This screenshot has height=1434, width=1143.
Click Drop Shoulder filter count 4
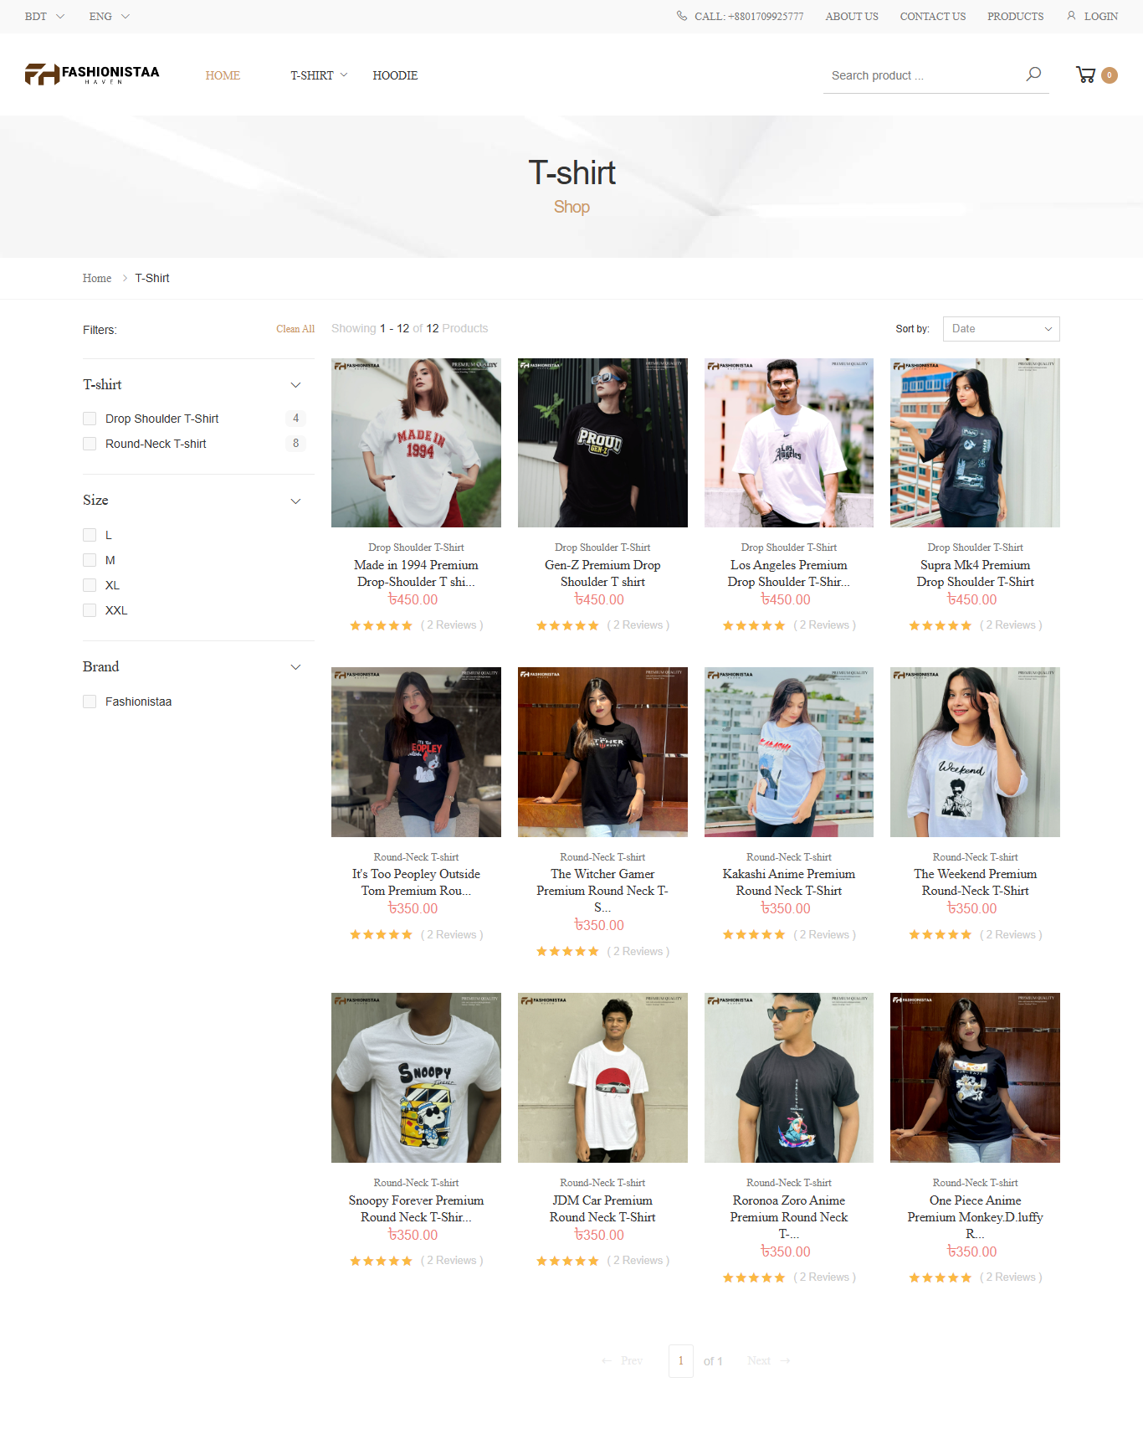[295, 419]
